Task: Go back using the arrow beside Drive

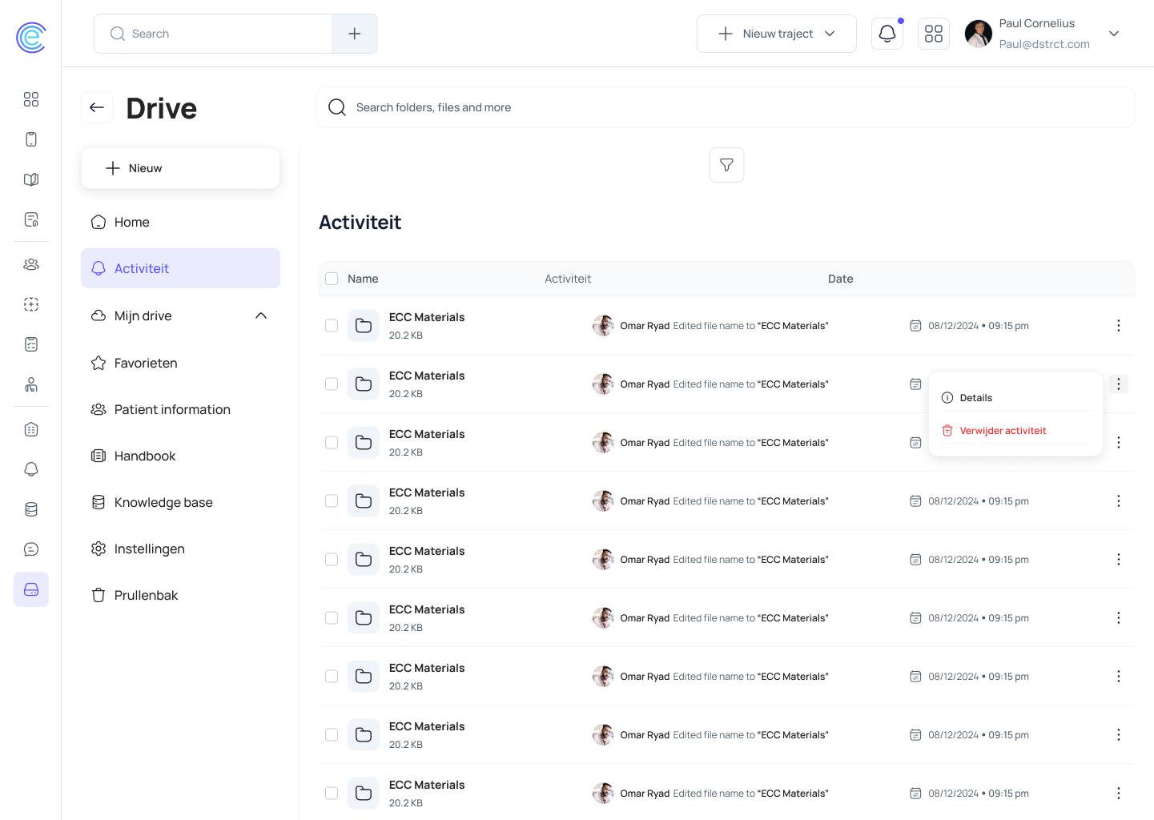Action: pos(97,107)
